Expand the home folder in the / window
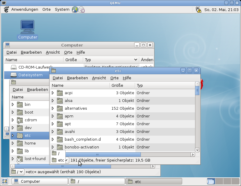 (13, 143)
